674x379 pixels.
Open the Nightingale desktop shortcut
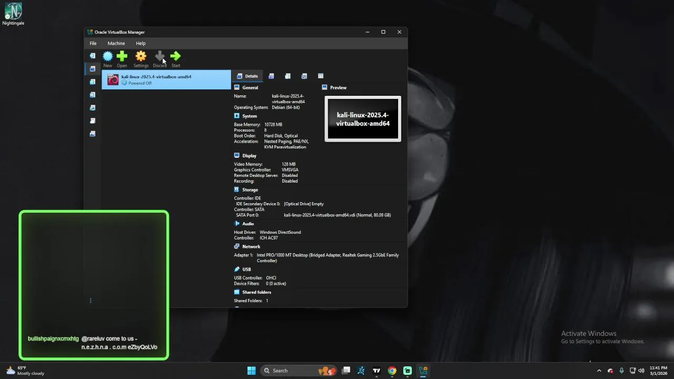[13, 14]
